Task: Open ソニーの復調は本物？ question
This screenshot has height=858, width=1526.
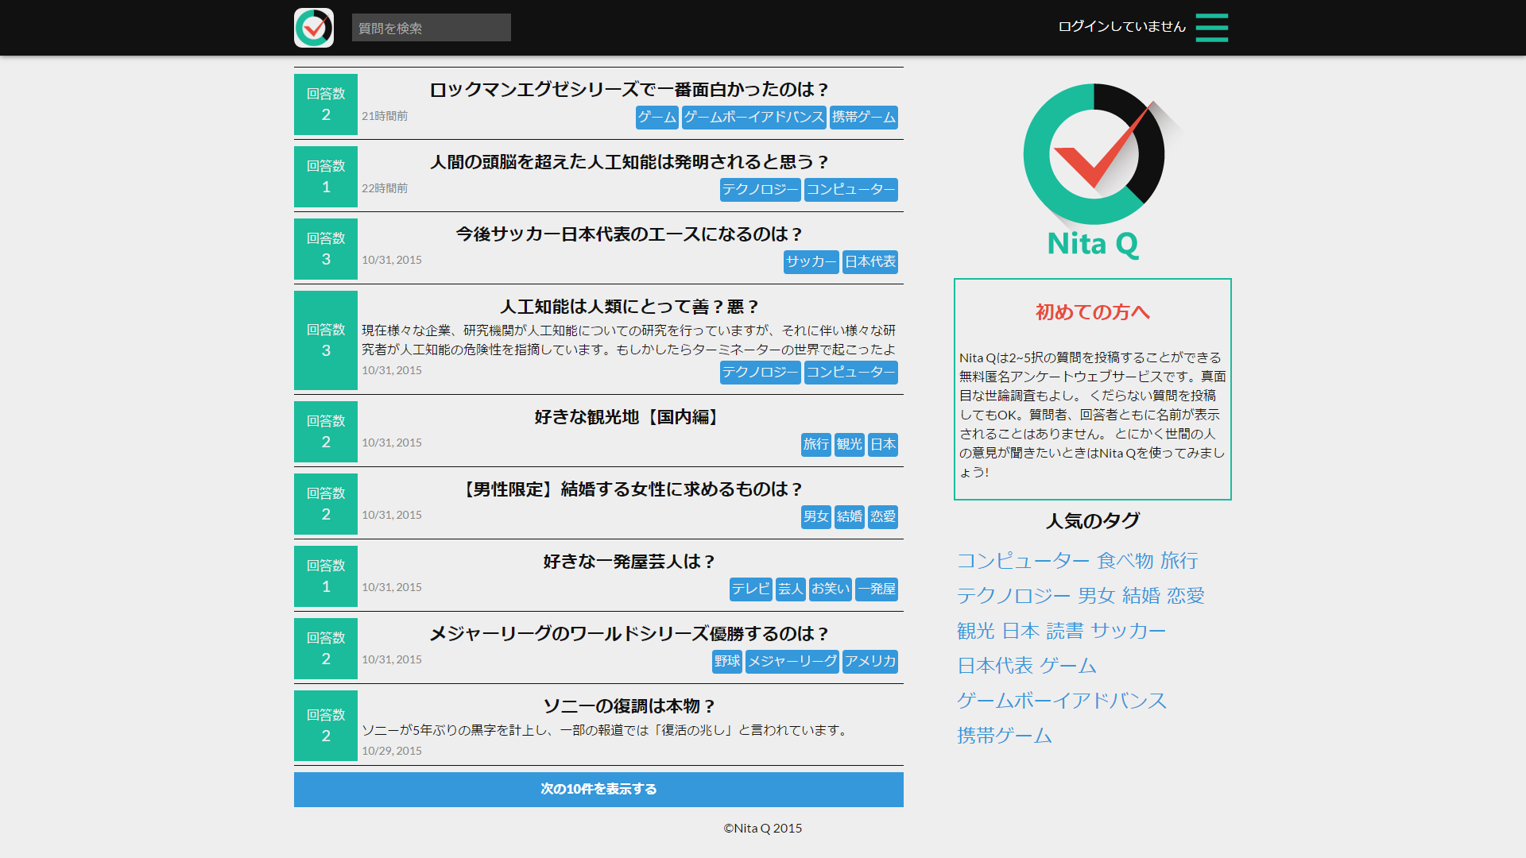Action: pos(629,706)
